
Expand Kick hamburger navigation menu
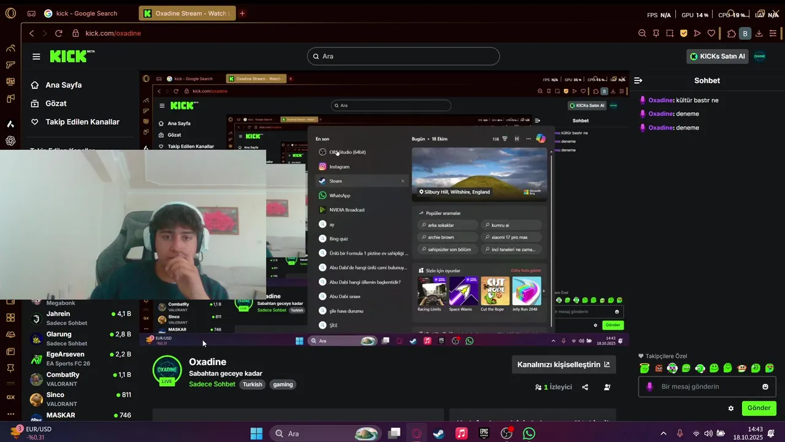(x=36, y=56)
